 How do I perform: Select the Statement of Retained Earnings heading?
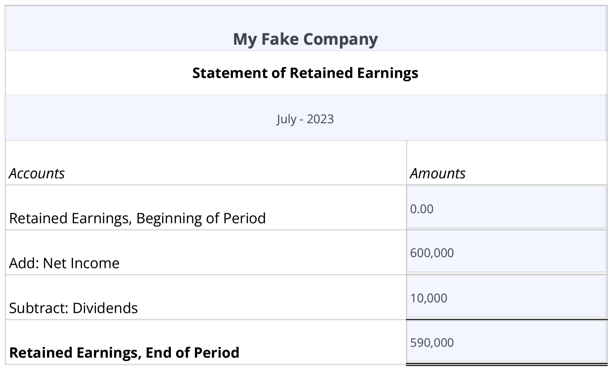pos(305,73)
